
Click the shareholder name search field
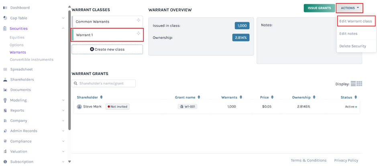click(x=104, y=83)
